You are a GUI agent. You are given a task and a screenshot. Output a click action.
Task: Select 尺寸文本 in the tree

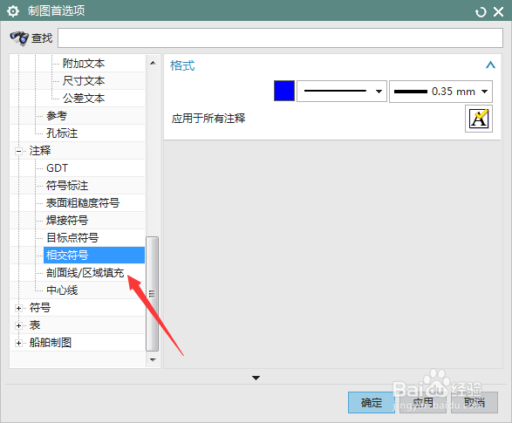tap(84, 80)
